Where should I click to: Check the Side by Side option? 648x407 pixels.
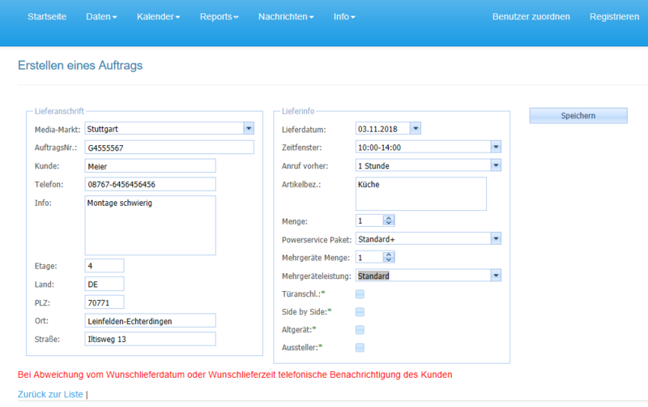click(360, 312)
